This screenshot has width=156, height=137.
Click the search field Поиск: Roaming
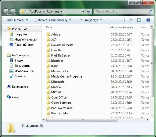point(123,11)
